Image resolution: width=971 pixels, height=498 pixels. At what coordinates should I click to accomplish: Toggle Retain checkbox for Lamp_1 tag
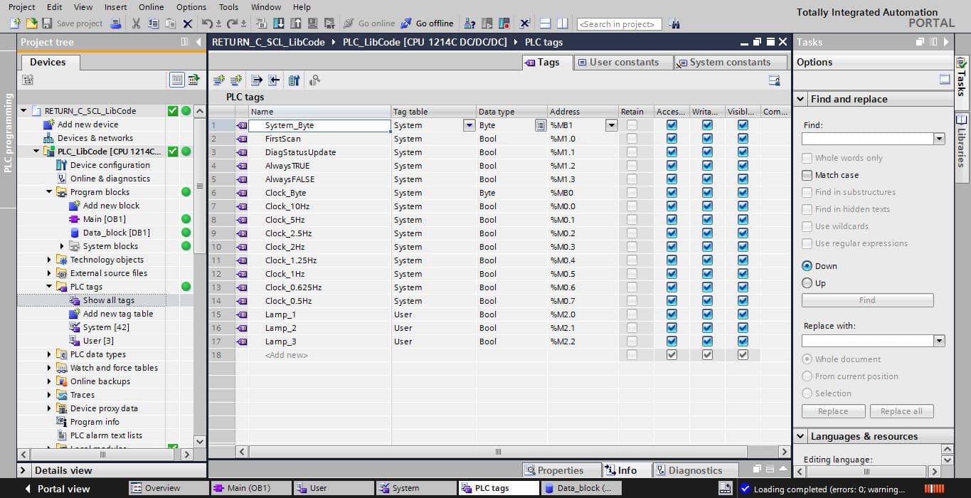coord(632,314)
